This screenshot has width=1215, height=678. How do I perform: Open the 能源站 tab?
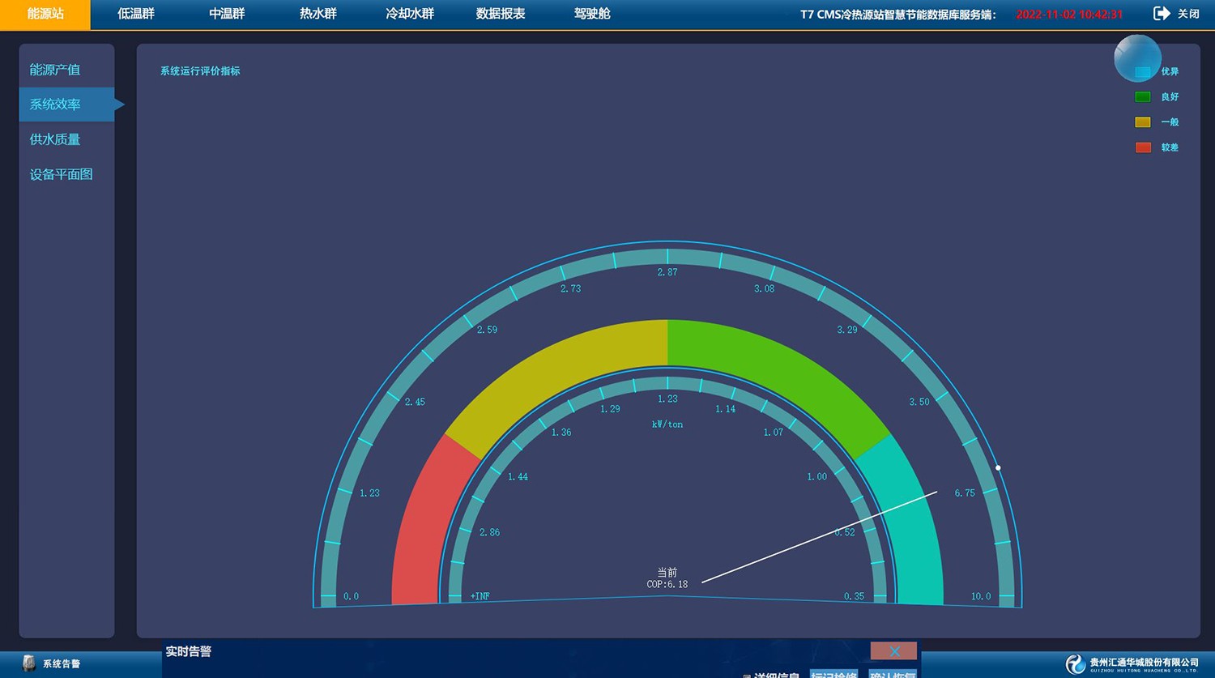pyautogui.click(x=45, y=14)
